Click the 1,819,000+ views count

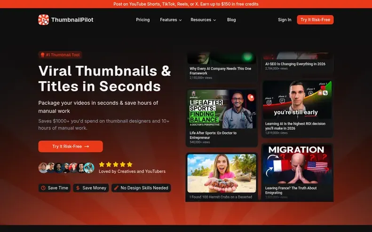(276, 133)
